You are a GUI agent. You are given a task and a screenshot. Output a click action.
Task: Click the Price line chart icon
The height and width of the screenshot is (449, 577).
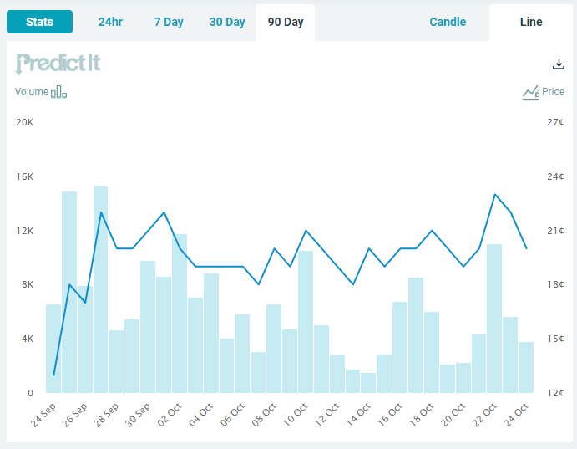(530, 93)
